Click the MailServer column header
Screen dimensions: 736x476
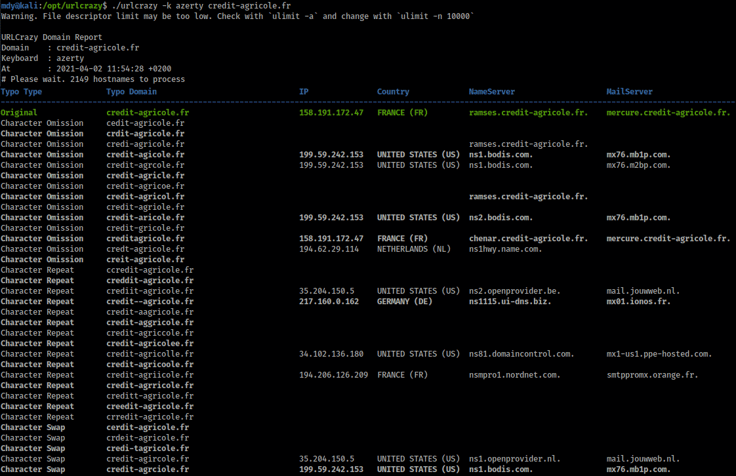[630, 92]
